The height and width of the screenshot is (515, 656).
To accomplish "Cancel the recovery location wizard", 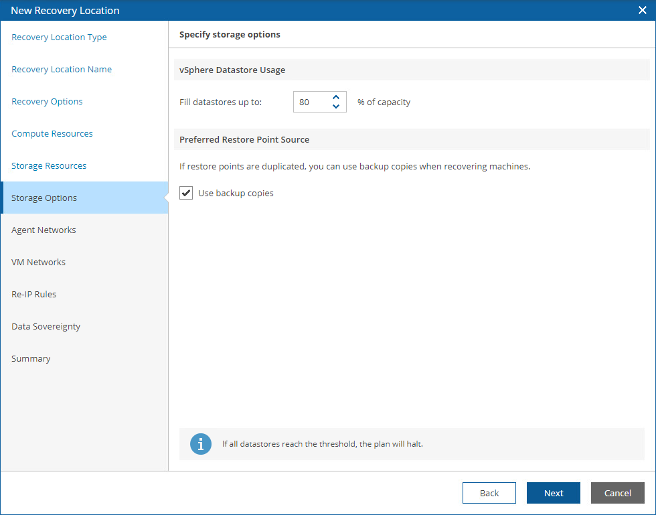I will 617,493.
